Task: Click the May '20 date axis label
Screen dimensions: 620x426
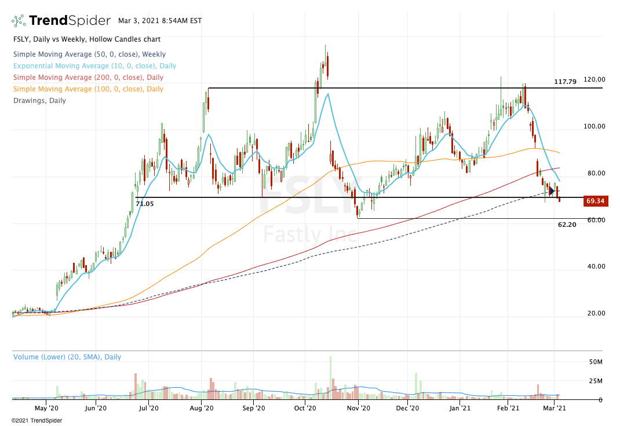Action: [x=46, y=408]
